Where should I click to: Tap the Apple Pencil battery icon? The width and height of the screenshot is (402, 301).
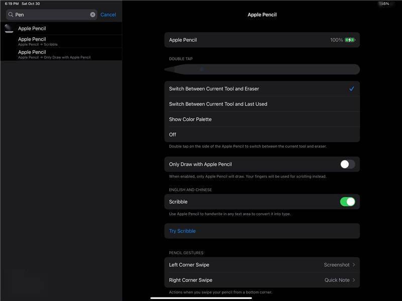(x=350, y=40)
